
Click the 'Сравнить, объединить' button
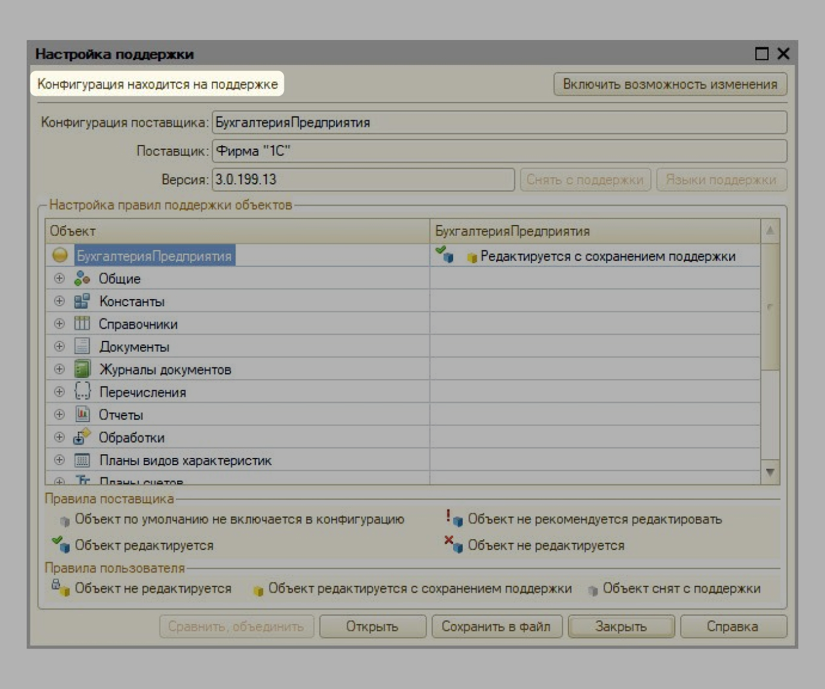coord(237,627)
